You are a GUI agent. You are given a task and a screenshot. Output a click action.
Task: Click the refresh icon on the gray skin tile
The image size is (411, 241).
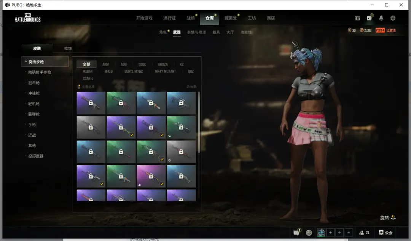170,160
